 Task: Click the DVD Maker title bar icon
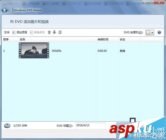11,10
